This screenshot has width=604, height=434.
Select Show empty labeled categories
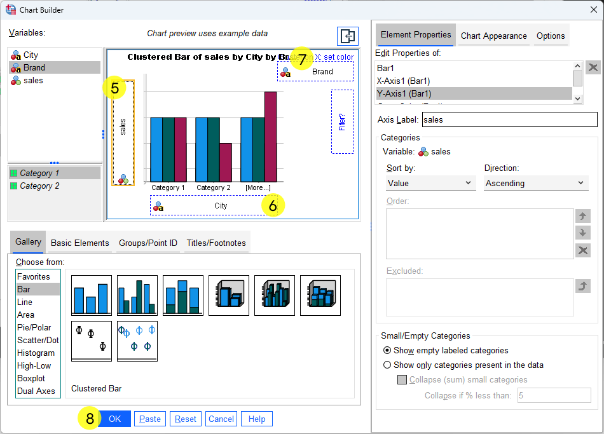[x=387, y=350]
